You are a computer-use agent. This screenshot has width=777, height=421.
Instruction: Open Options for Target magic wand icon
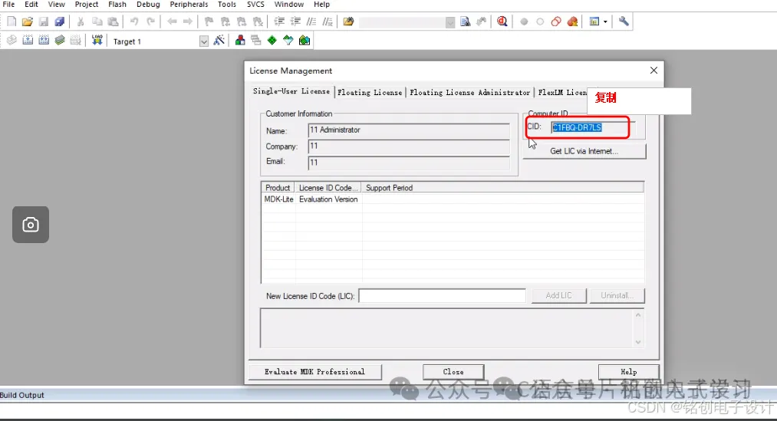(x=219, y=40)
